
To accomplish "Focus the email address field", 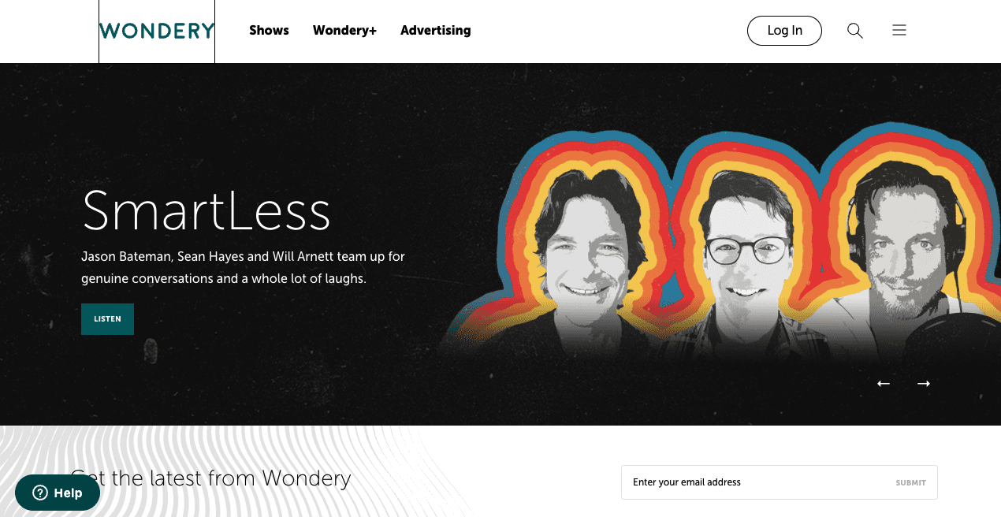I will [757, 482].
